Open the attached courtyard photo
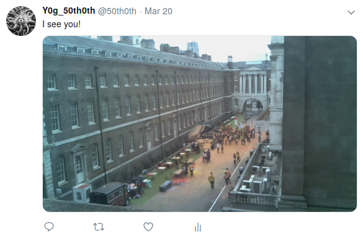The width and height of the screenshot is (363, 236). tap(200, 124)
